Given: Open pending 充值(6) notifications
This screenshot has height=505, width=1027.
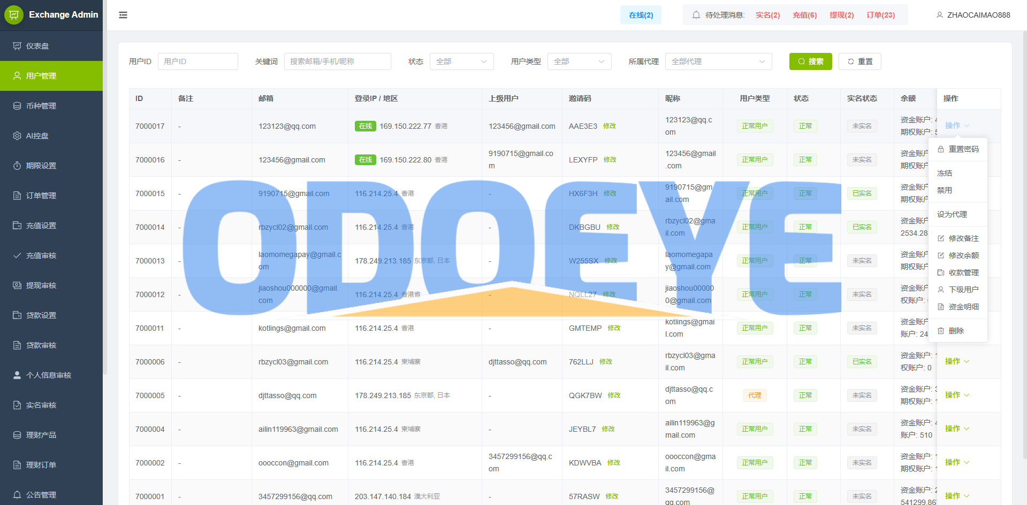Looking at the screenshot, I should (804, 15).
